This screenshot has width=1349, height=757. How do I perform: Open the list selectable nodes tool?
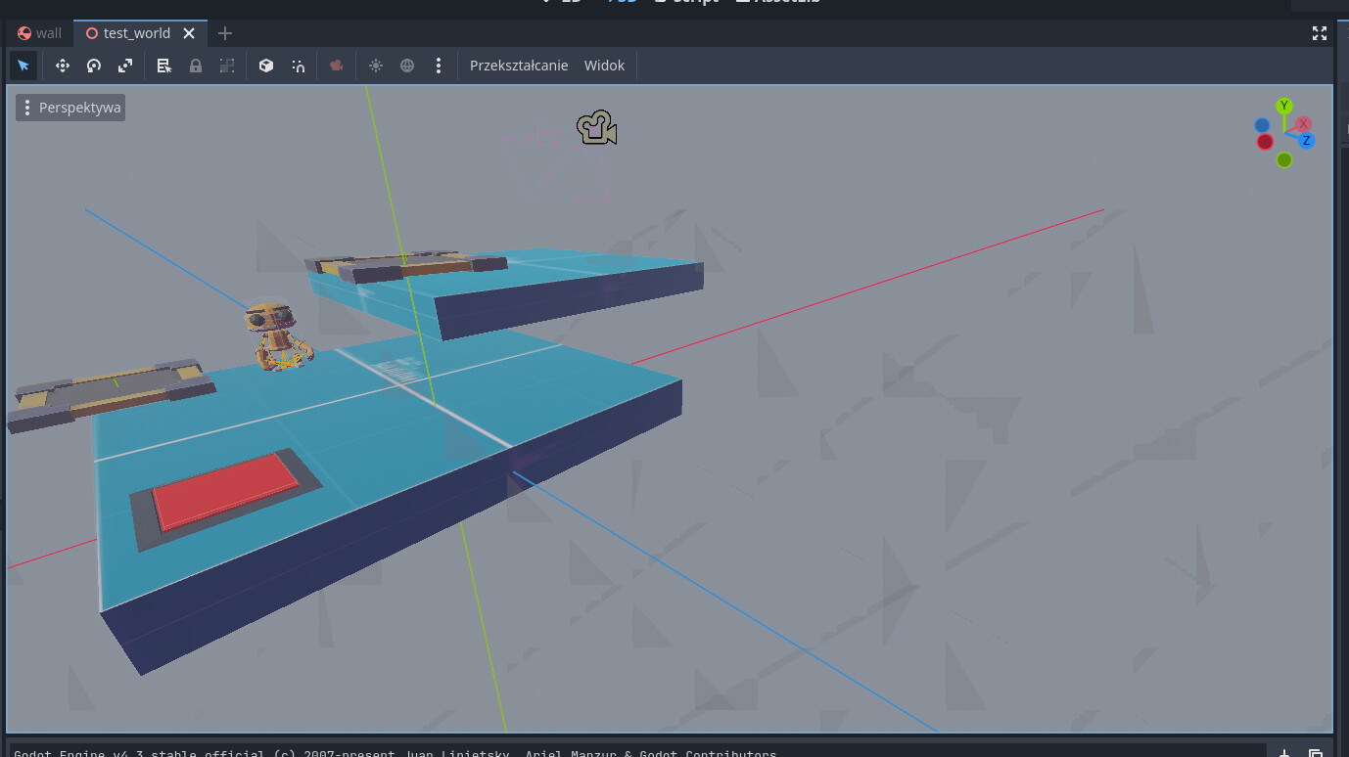(164, 66)
